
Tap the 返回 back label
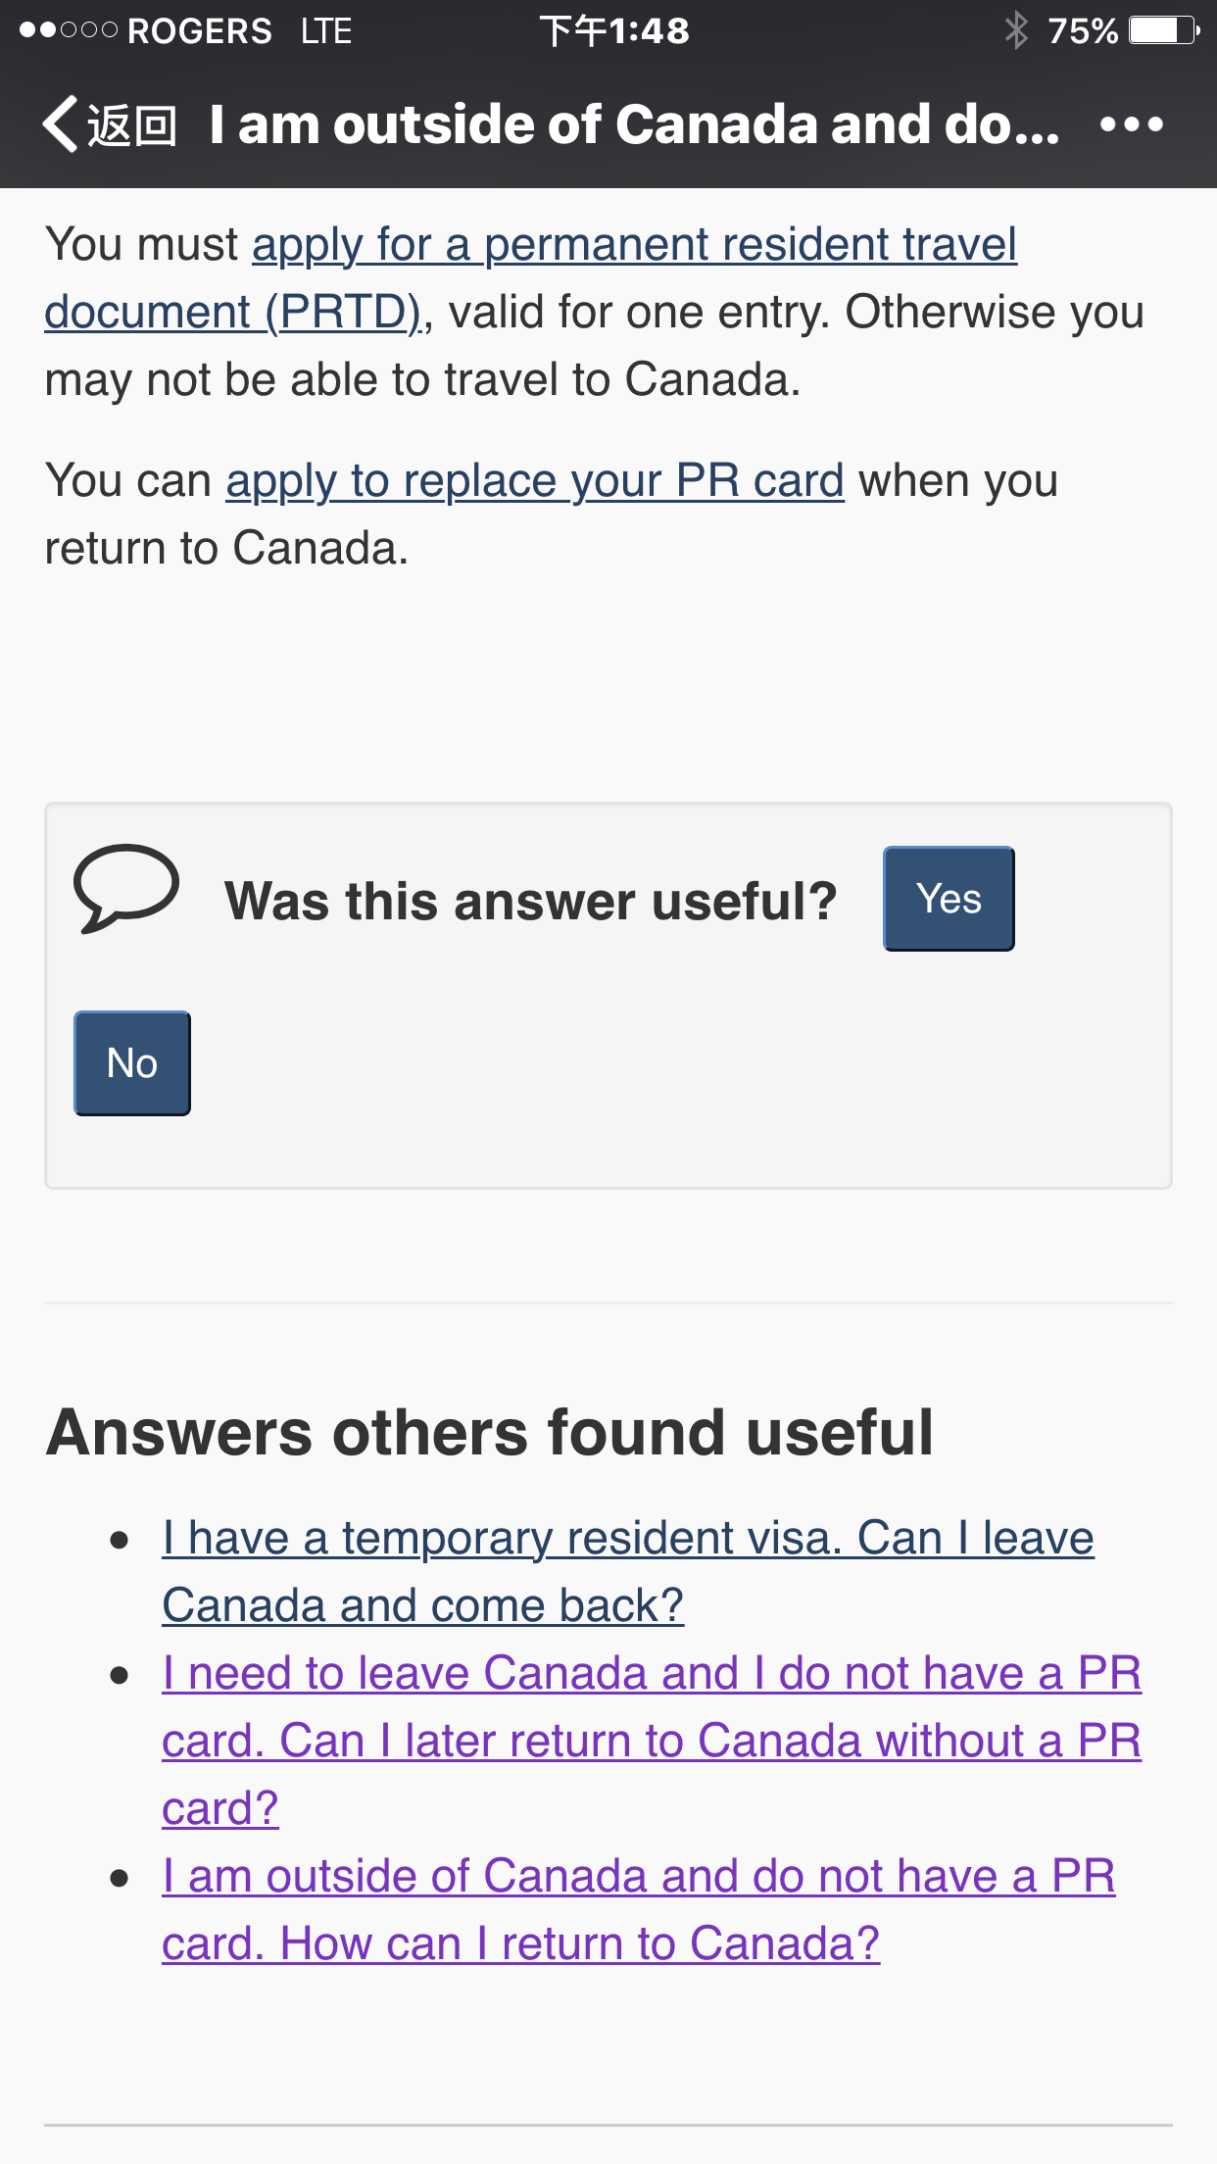point(132,125)
